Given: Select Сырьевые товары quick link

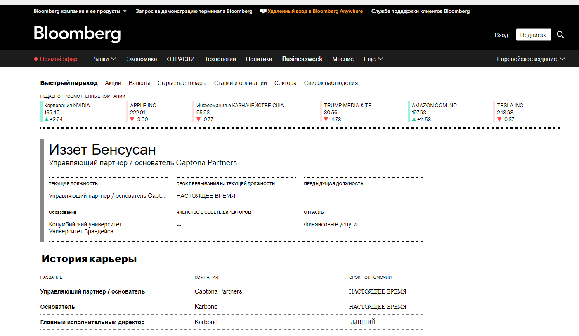Looking at the screenshot, I should pos(182,83).
